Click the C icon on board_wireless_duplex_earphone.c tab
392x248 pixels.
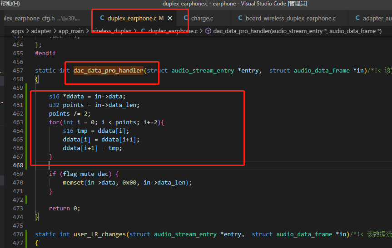pyautogui.click(x=240, y=18)
